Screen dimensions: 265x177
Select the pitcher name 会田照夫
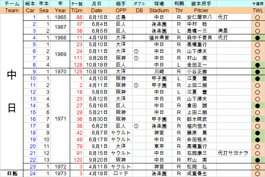coord(197,140)
